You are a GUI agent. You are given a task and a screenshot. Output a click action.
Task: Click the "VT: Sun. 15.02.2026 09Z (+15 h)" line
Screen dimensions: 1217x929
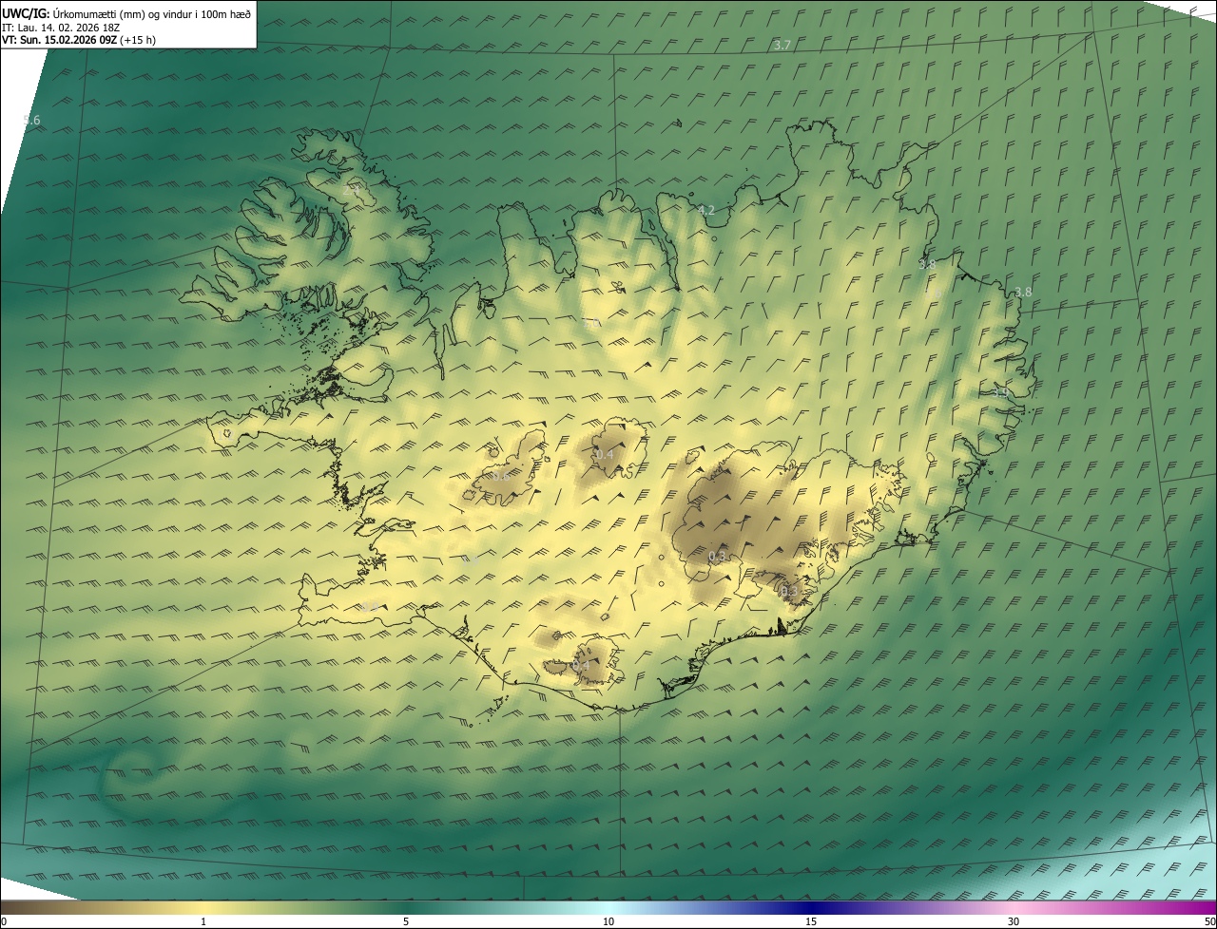pyautogui.click(x=79, y=39)
